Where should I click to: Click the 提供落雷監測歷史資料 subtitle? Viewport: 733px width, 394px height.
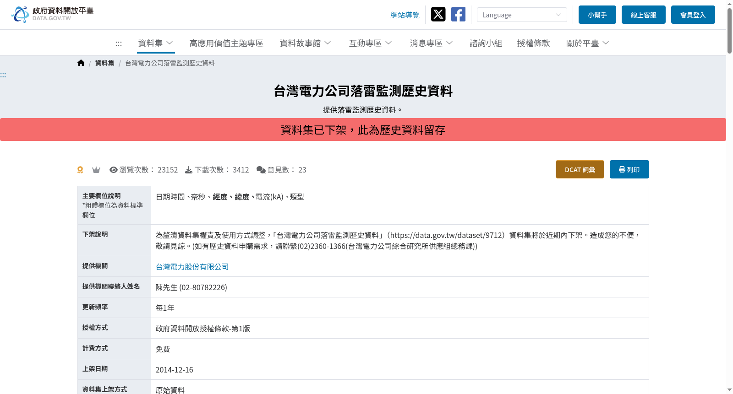coord(362,110)
